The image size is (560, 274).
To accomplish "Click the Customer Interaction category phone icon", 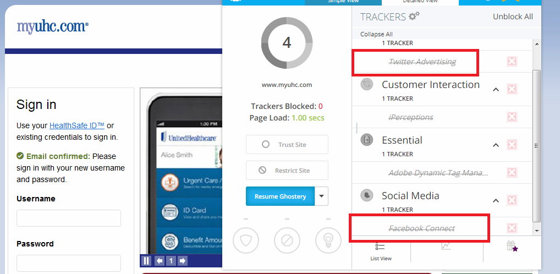I will tap(366, 85).
